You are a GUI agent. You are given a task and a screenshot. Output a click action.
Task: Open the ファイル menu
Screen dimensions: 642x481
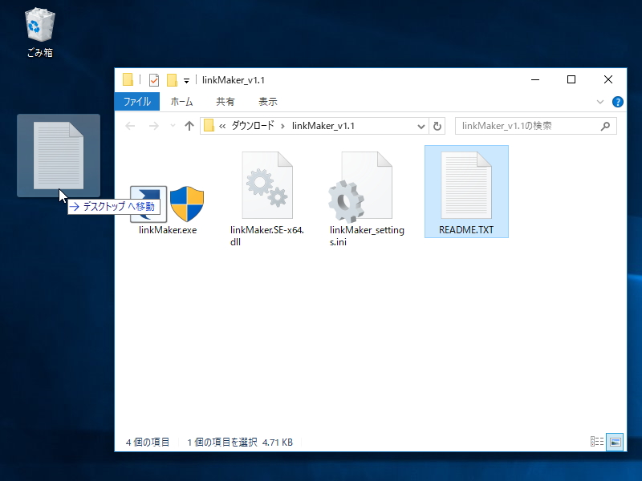[x=137, y=102]
